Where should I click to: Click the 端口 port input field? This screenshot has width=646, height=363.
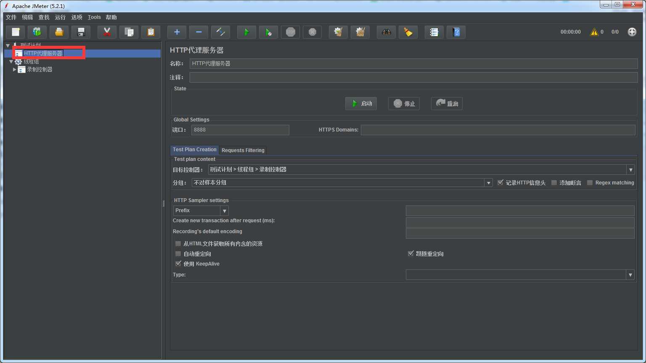pos(240,130)
